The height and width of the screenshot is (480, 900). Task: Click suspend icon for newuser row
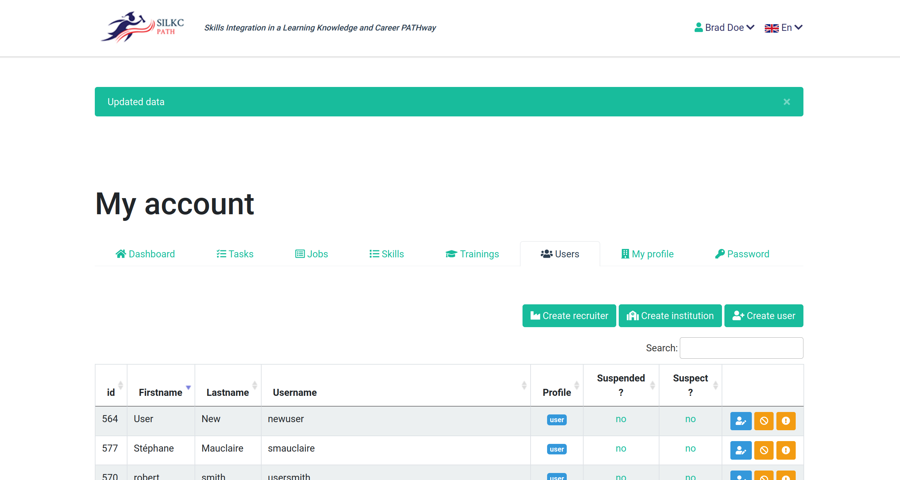coord(764,420)
